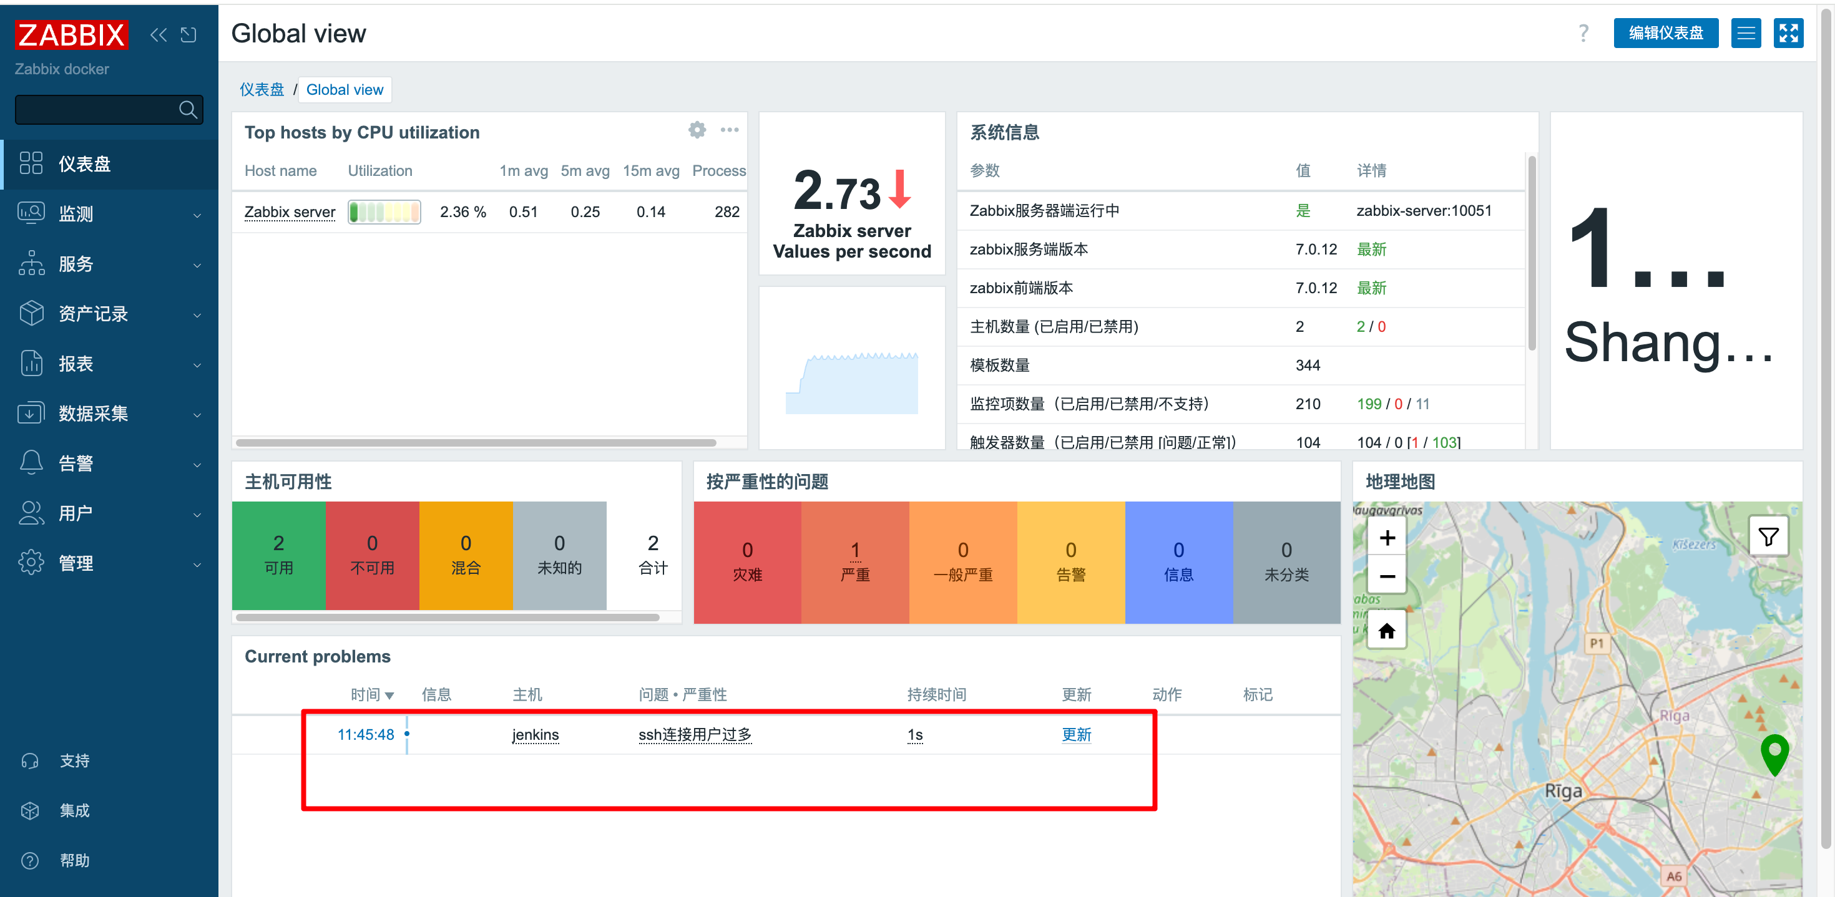Click the inventory cube icon

(x=31, y=313)
